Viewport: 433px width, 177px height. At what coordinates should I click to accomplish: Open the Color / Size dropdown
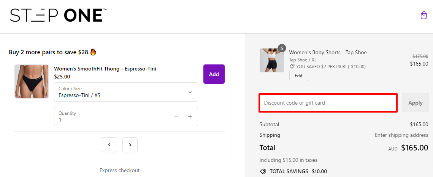(126, 92)
